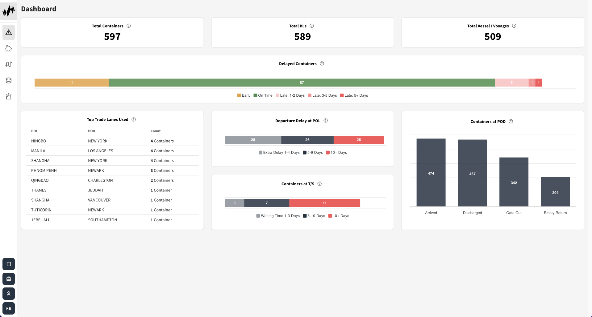Screen dimensions: 592x317
Task: Select the NINGBO to NEW YORK trade lane row
Action: point(112,141)
